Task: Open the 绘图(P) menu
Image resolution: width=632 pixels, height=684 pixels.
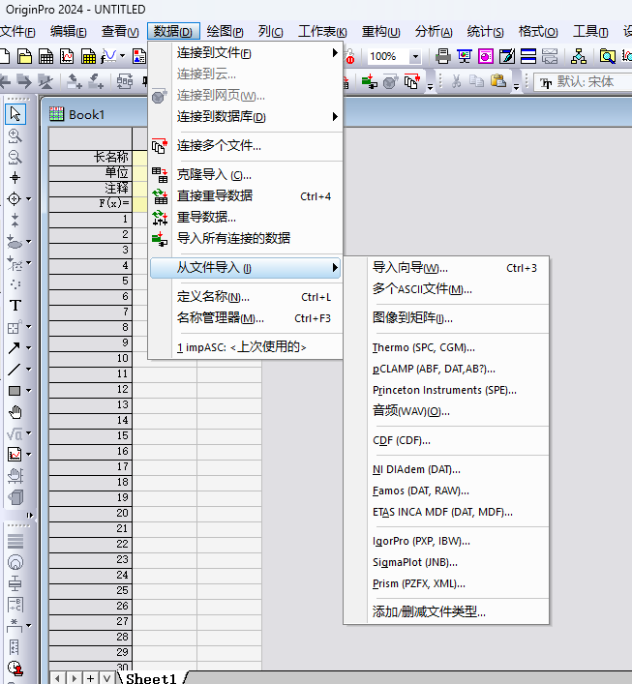Action: point(225,31)
